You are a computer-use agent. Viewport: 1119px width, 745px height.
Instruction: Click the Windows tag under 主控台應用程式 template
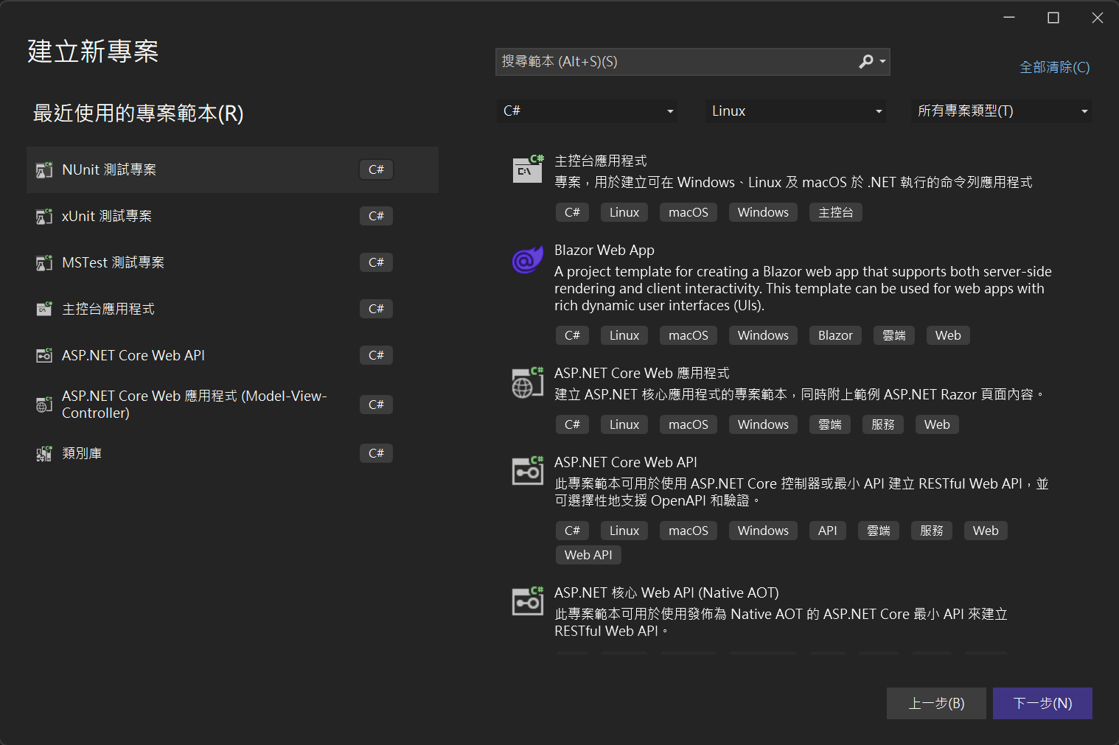coord(763,213)
